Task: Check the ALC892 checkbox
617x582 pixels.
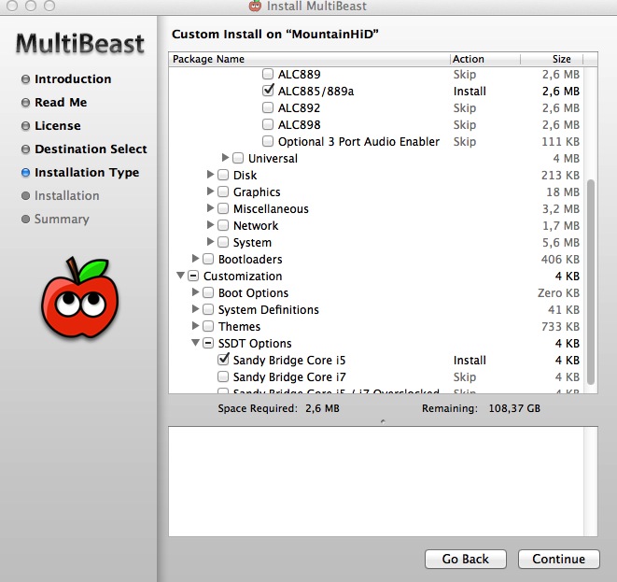Action: 268,107
